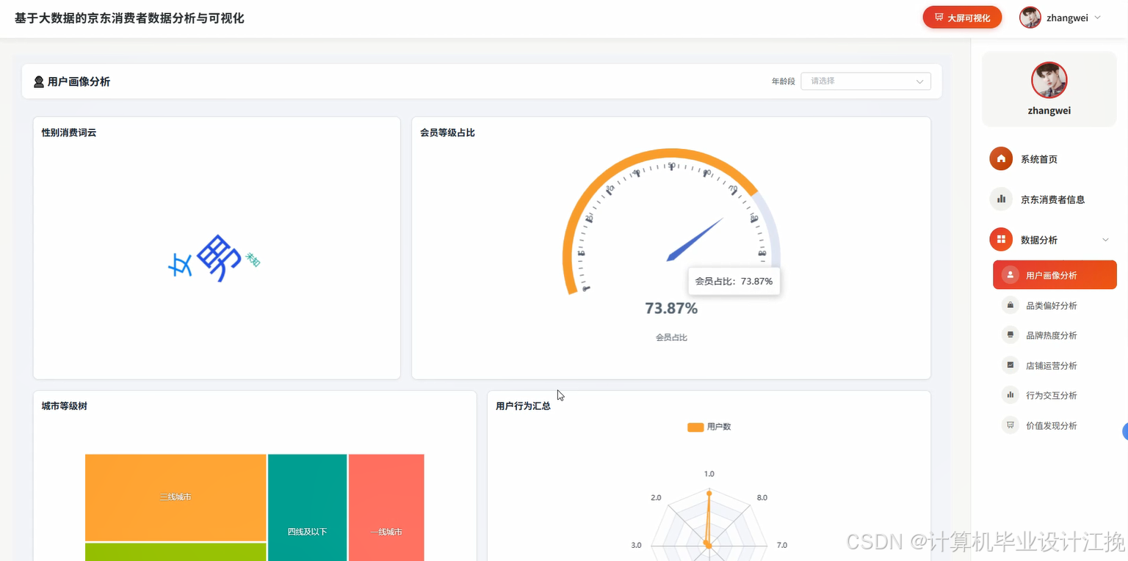Click the large zhangwei profile avatar in sidebar
Screen dimensions: 1128x561
1049,80
